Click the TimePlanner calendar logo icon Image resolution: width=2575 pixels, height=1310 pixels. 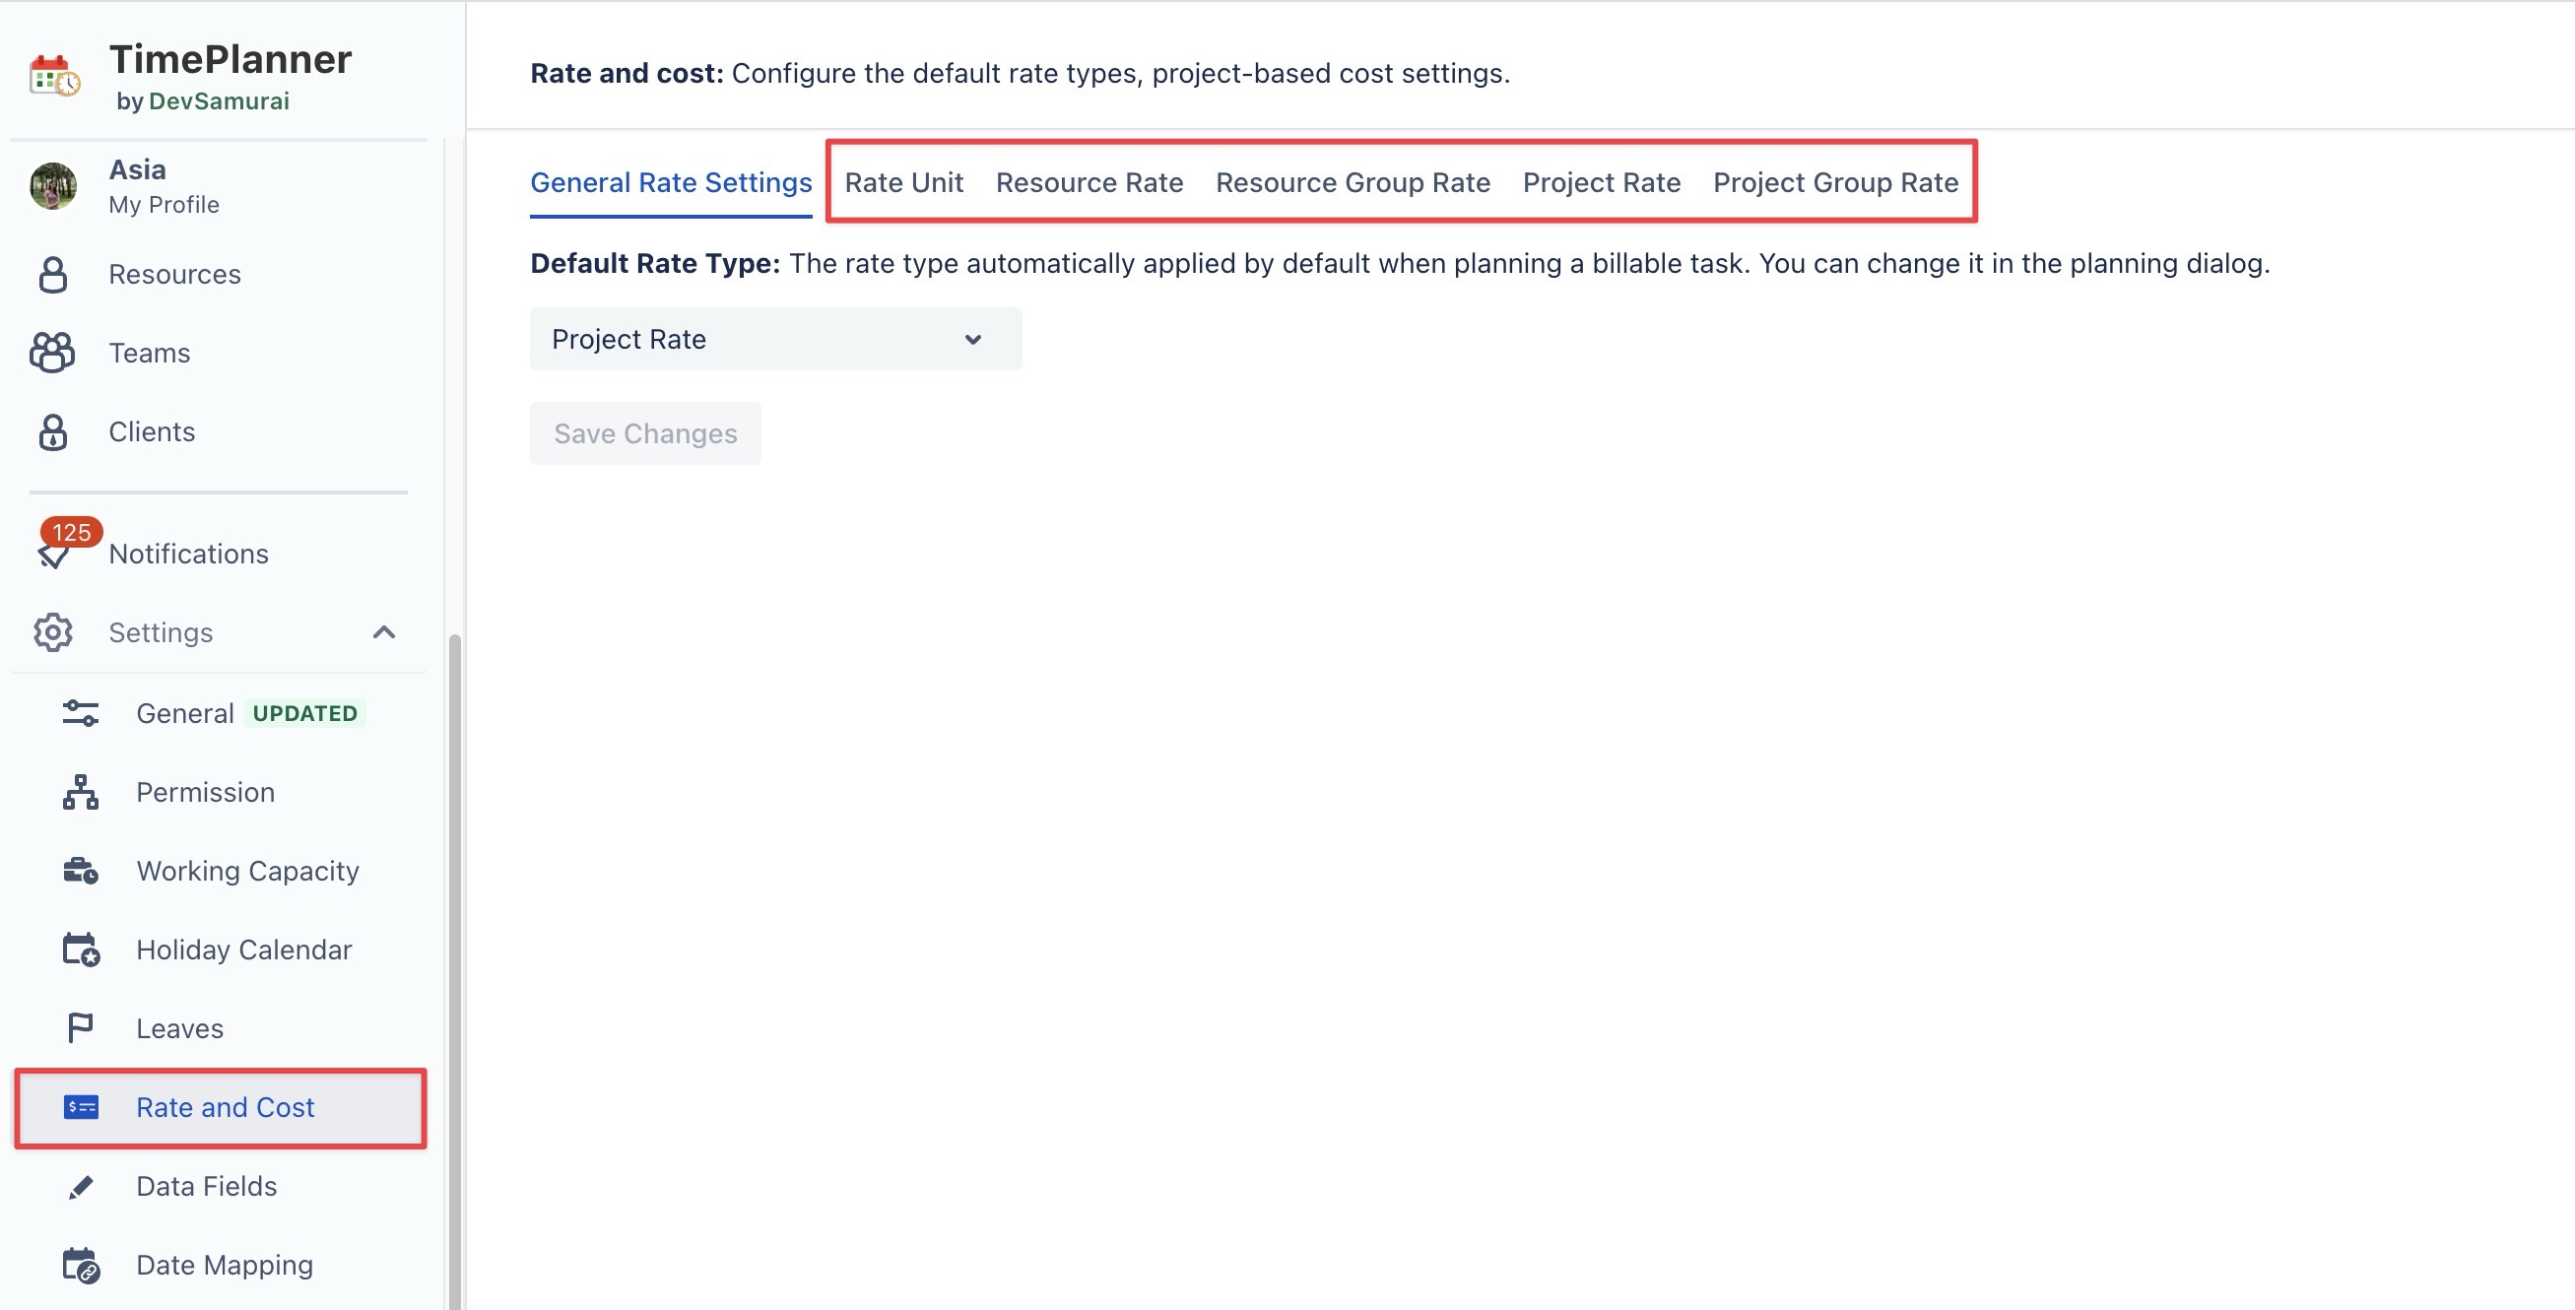coord(54,76)
